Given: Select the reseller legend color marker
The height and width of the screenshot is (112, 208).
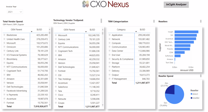Looking at the screenshot, I should tap(191, 98).
